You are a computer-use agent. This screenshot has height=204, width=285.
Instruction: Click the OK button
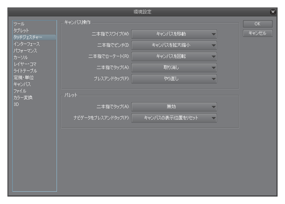pos(257,24)
